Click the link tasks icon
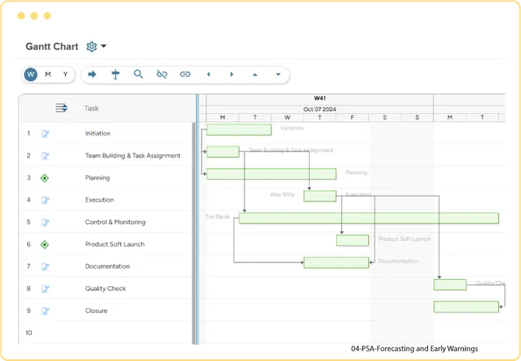The image size is (521, 361). point(185,74)
